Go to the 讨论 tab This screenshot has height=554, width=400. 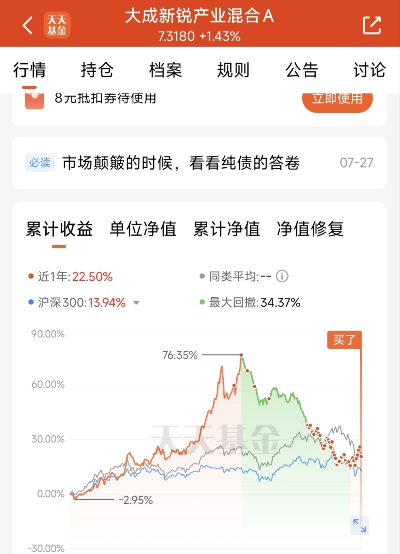pos(369,70)
